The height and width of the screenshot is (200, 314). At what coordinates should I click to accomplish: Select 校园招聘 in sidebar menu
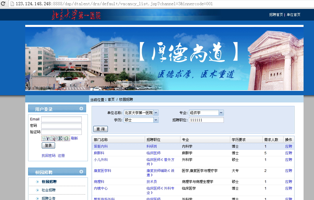(x=49, y=182)
